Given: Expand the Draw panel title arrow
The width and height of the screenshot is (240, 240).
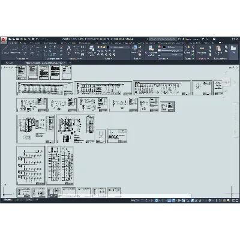Looking at the screenshot, I should point(27,59).
